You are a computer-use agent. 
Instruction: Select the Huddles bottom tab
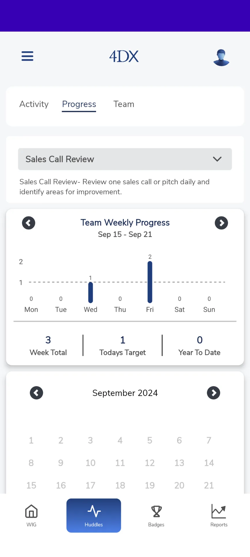click(94, 516)
